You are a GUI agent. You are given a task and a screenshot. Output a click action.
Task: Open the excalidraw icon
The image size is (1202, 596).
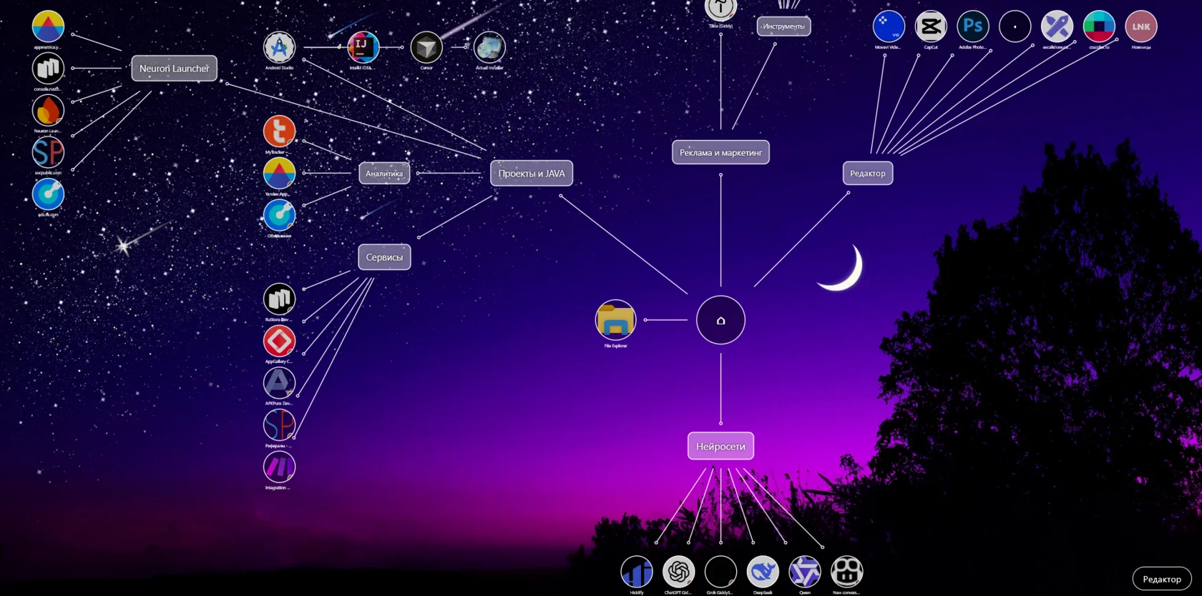coord(1057,26)
